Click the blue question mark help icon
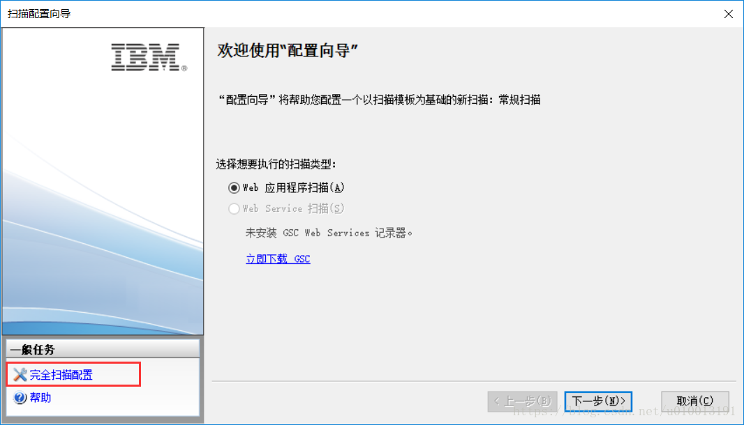 (20, 398)
